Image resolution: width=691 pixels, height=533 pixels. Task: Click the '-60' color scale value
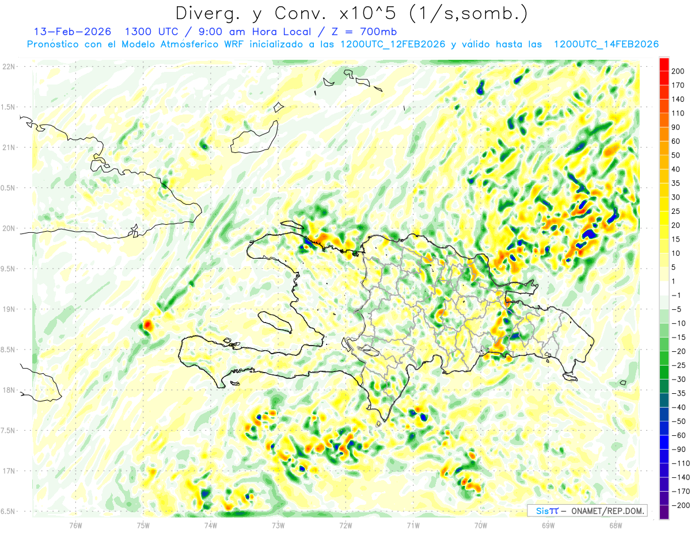pos(679,435)
